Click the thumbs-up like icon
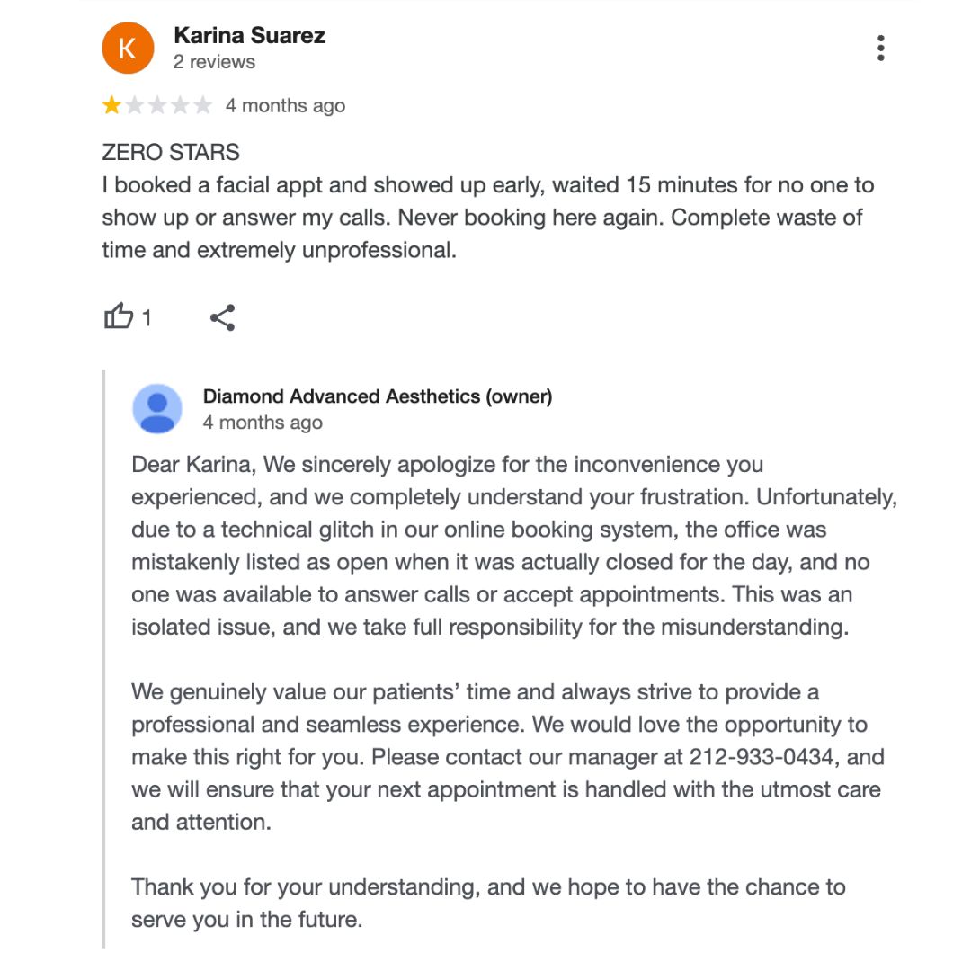The height and width of the screenshot is (971, 971). 118,317
